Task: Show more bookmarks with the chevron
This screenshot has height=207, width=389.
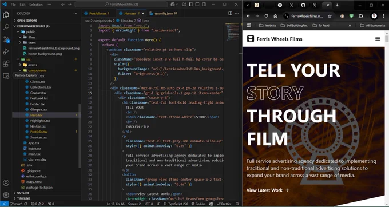Action: click(350, 26)
